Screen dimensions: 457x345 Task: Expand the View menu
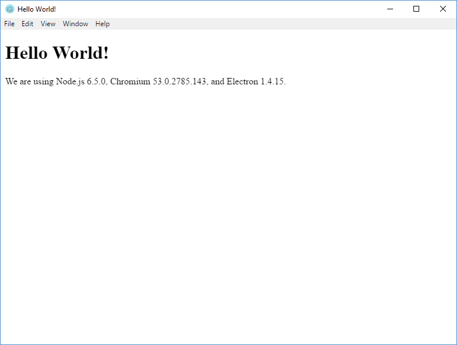point(48,24)
